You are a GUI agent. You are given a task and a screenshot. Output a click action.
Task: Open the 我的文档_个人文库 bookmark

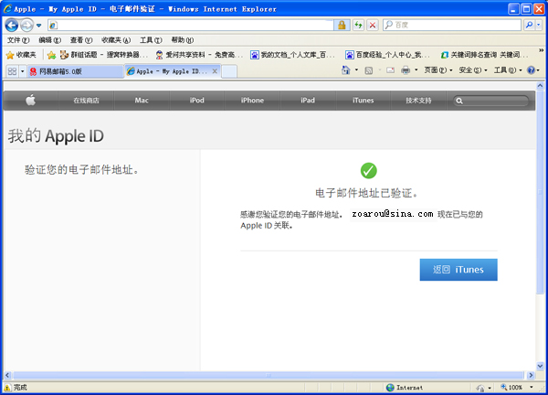(293, 55)
